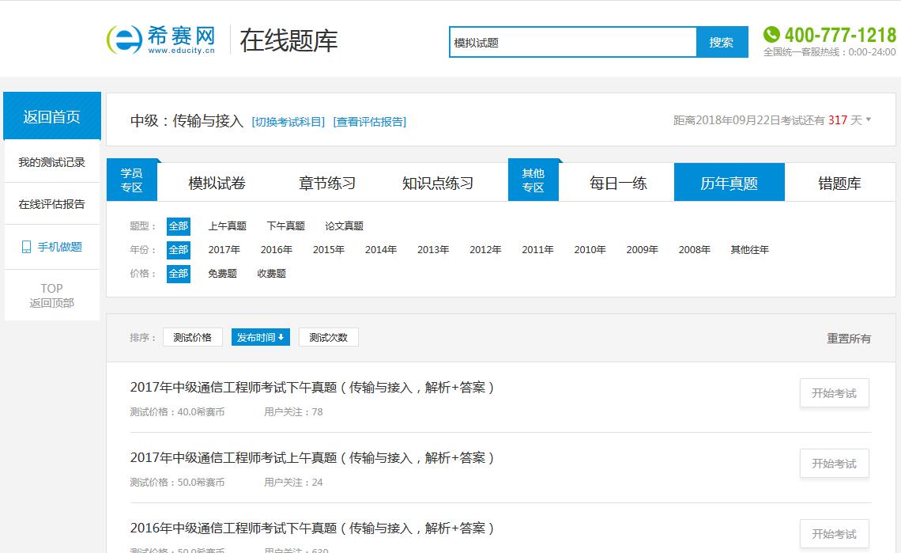Sort results by 发布时间
This screenshot has width=901, height=553.
[x=260, y=337]
